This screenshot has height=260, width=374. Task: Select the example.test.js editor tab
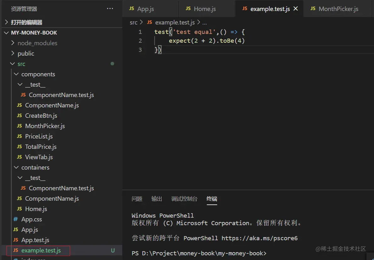click(270, 9)
